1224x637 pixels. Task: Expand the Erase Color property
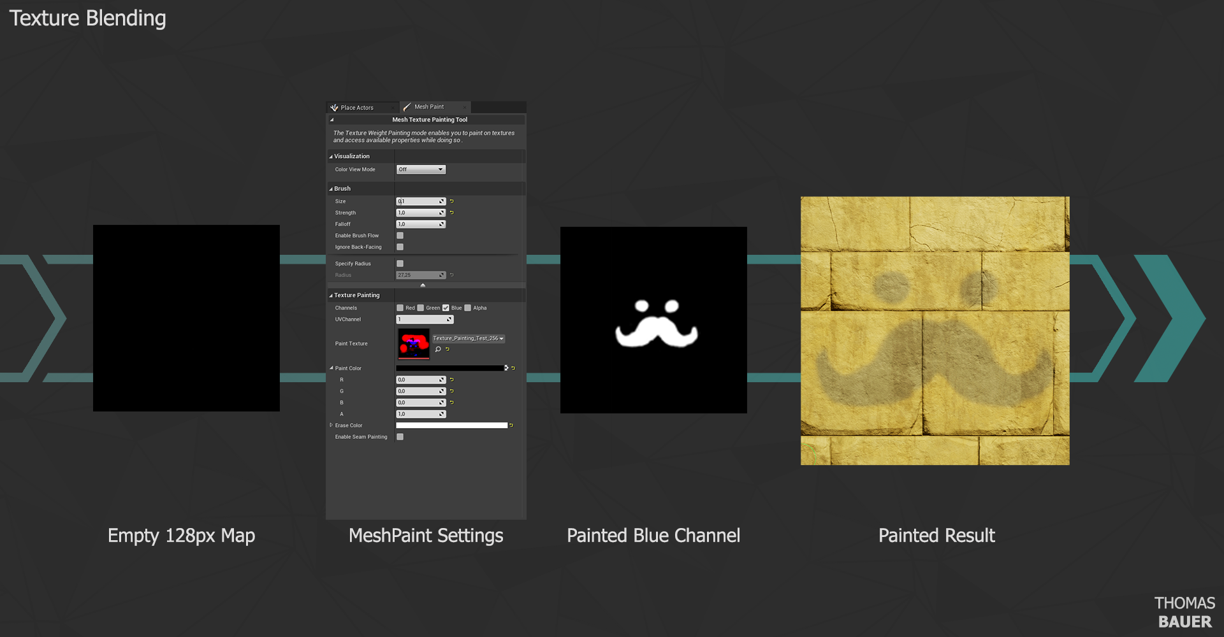[x=331, y=425]
